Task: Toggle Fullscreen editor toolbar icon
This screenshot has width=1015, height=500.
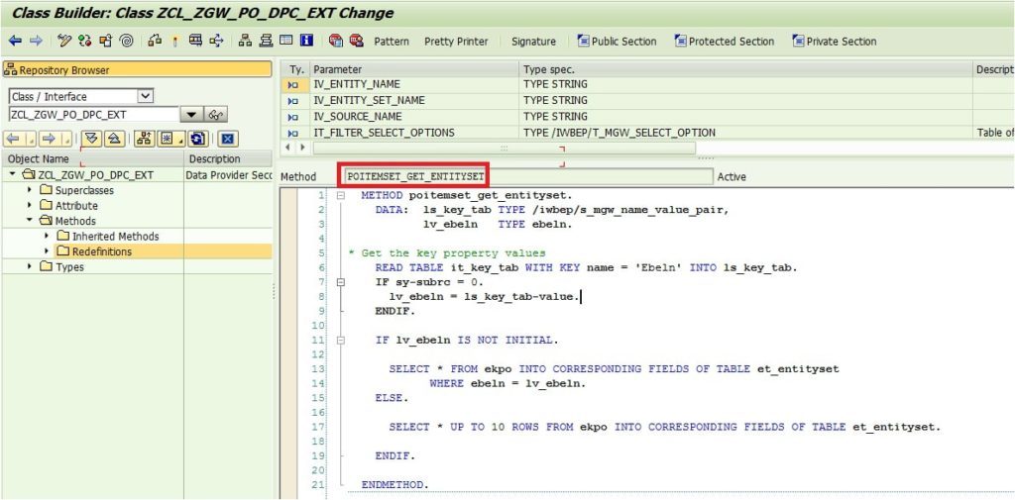Action: pyautogui.click(x=286, y=41)
